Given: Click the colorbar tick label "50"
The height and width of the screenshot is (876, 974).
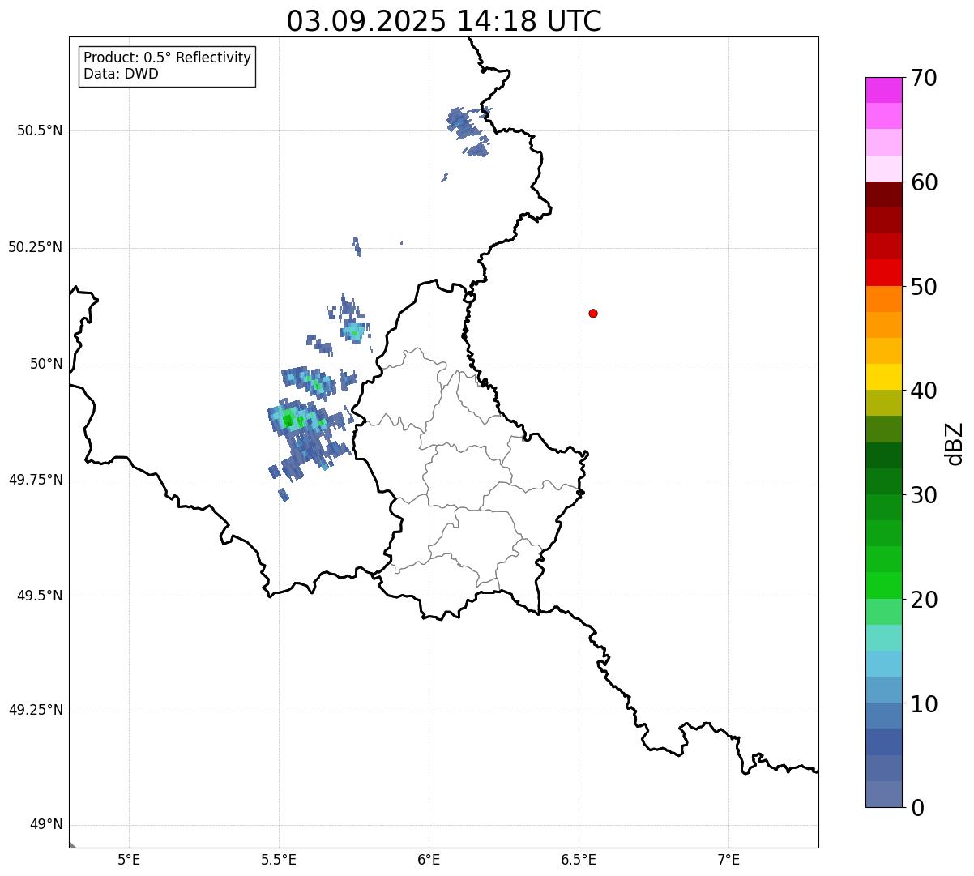Looking at the screenshot, I should point(924,287).
